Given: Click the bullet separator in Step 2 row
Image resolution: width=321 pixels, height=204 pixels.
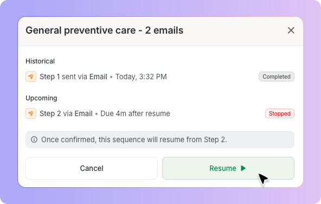Looking at the screenshot, I should pyautogui.click(x=97, y=114).
